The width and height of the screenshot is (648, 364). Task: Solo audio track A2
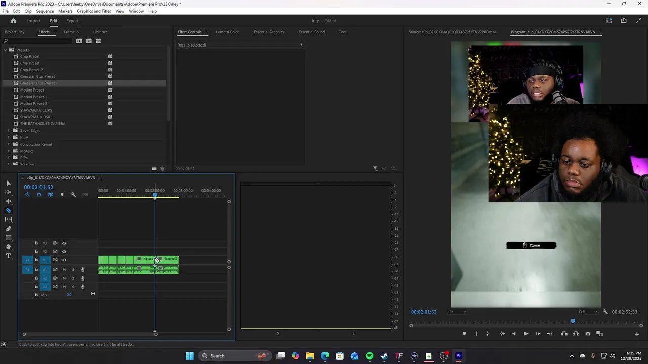coord(73,278)
